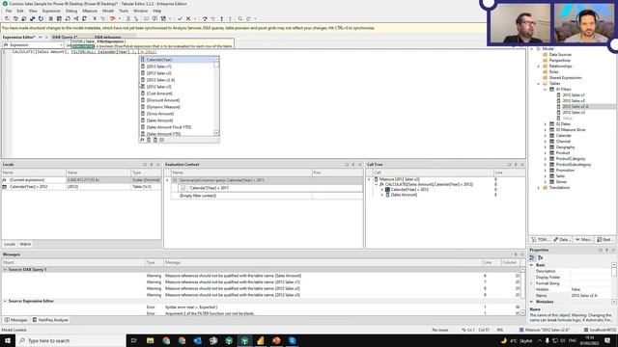Select the Sales Amount entry in autocomplete
Image resolution: width=618 pixels, height=347 pixels.
click(159, 120)
